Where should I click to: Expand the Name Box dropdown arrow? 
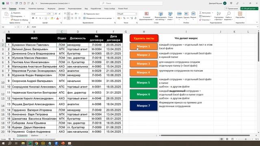[15, 27]
